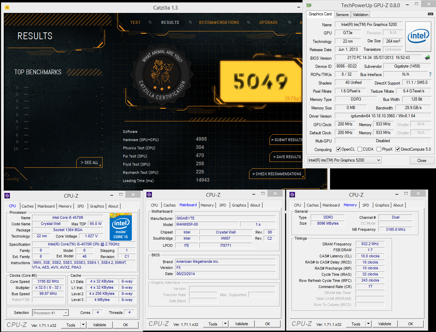Screen dimensions: 436x332
Task: Click the Multiplier value x 32.0
Action: pyautogui.click(x=48, y=288)
